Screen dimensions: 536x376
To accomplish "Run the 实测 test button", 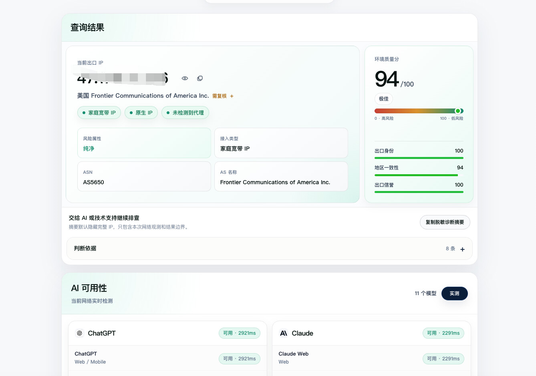I will 454,294.
